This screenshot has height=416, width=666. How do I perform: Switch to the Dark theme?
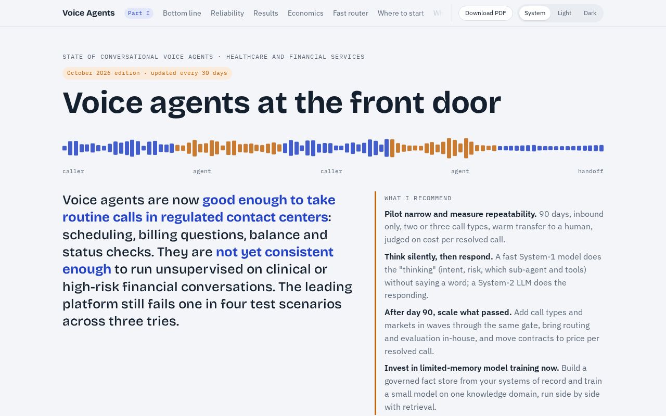coord(590,13)
